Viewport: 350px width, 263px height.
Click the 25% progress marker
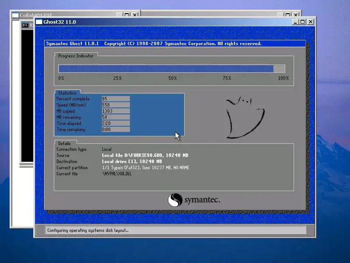[117, 78]
